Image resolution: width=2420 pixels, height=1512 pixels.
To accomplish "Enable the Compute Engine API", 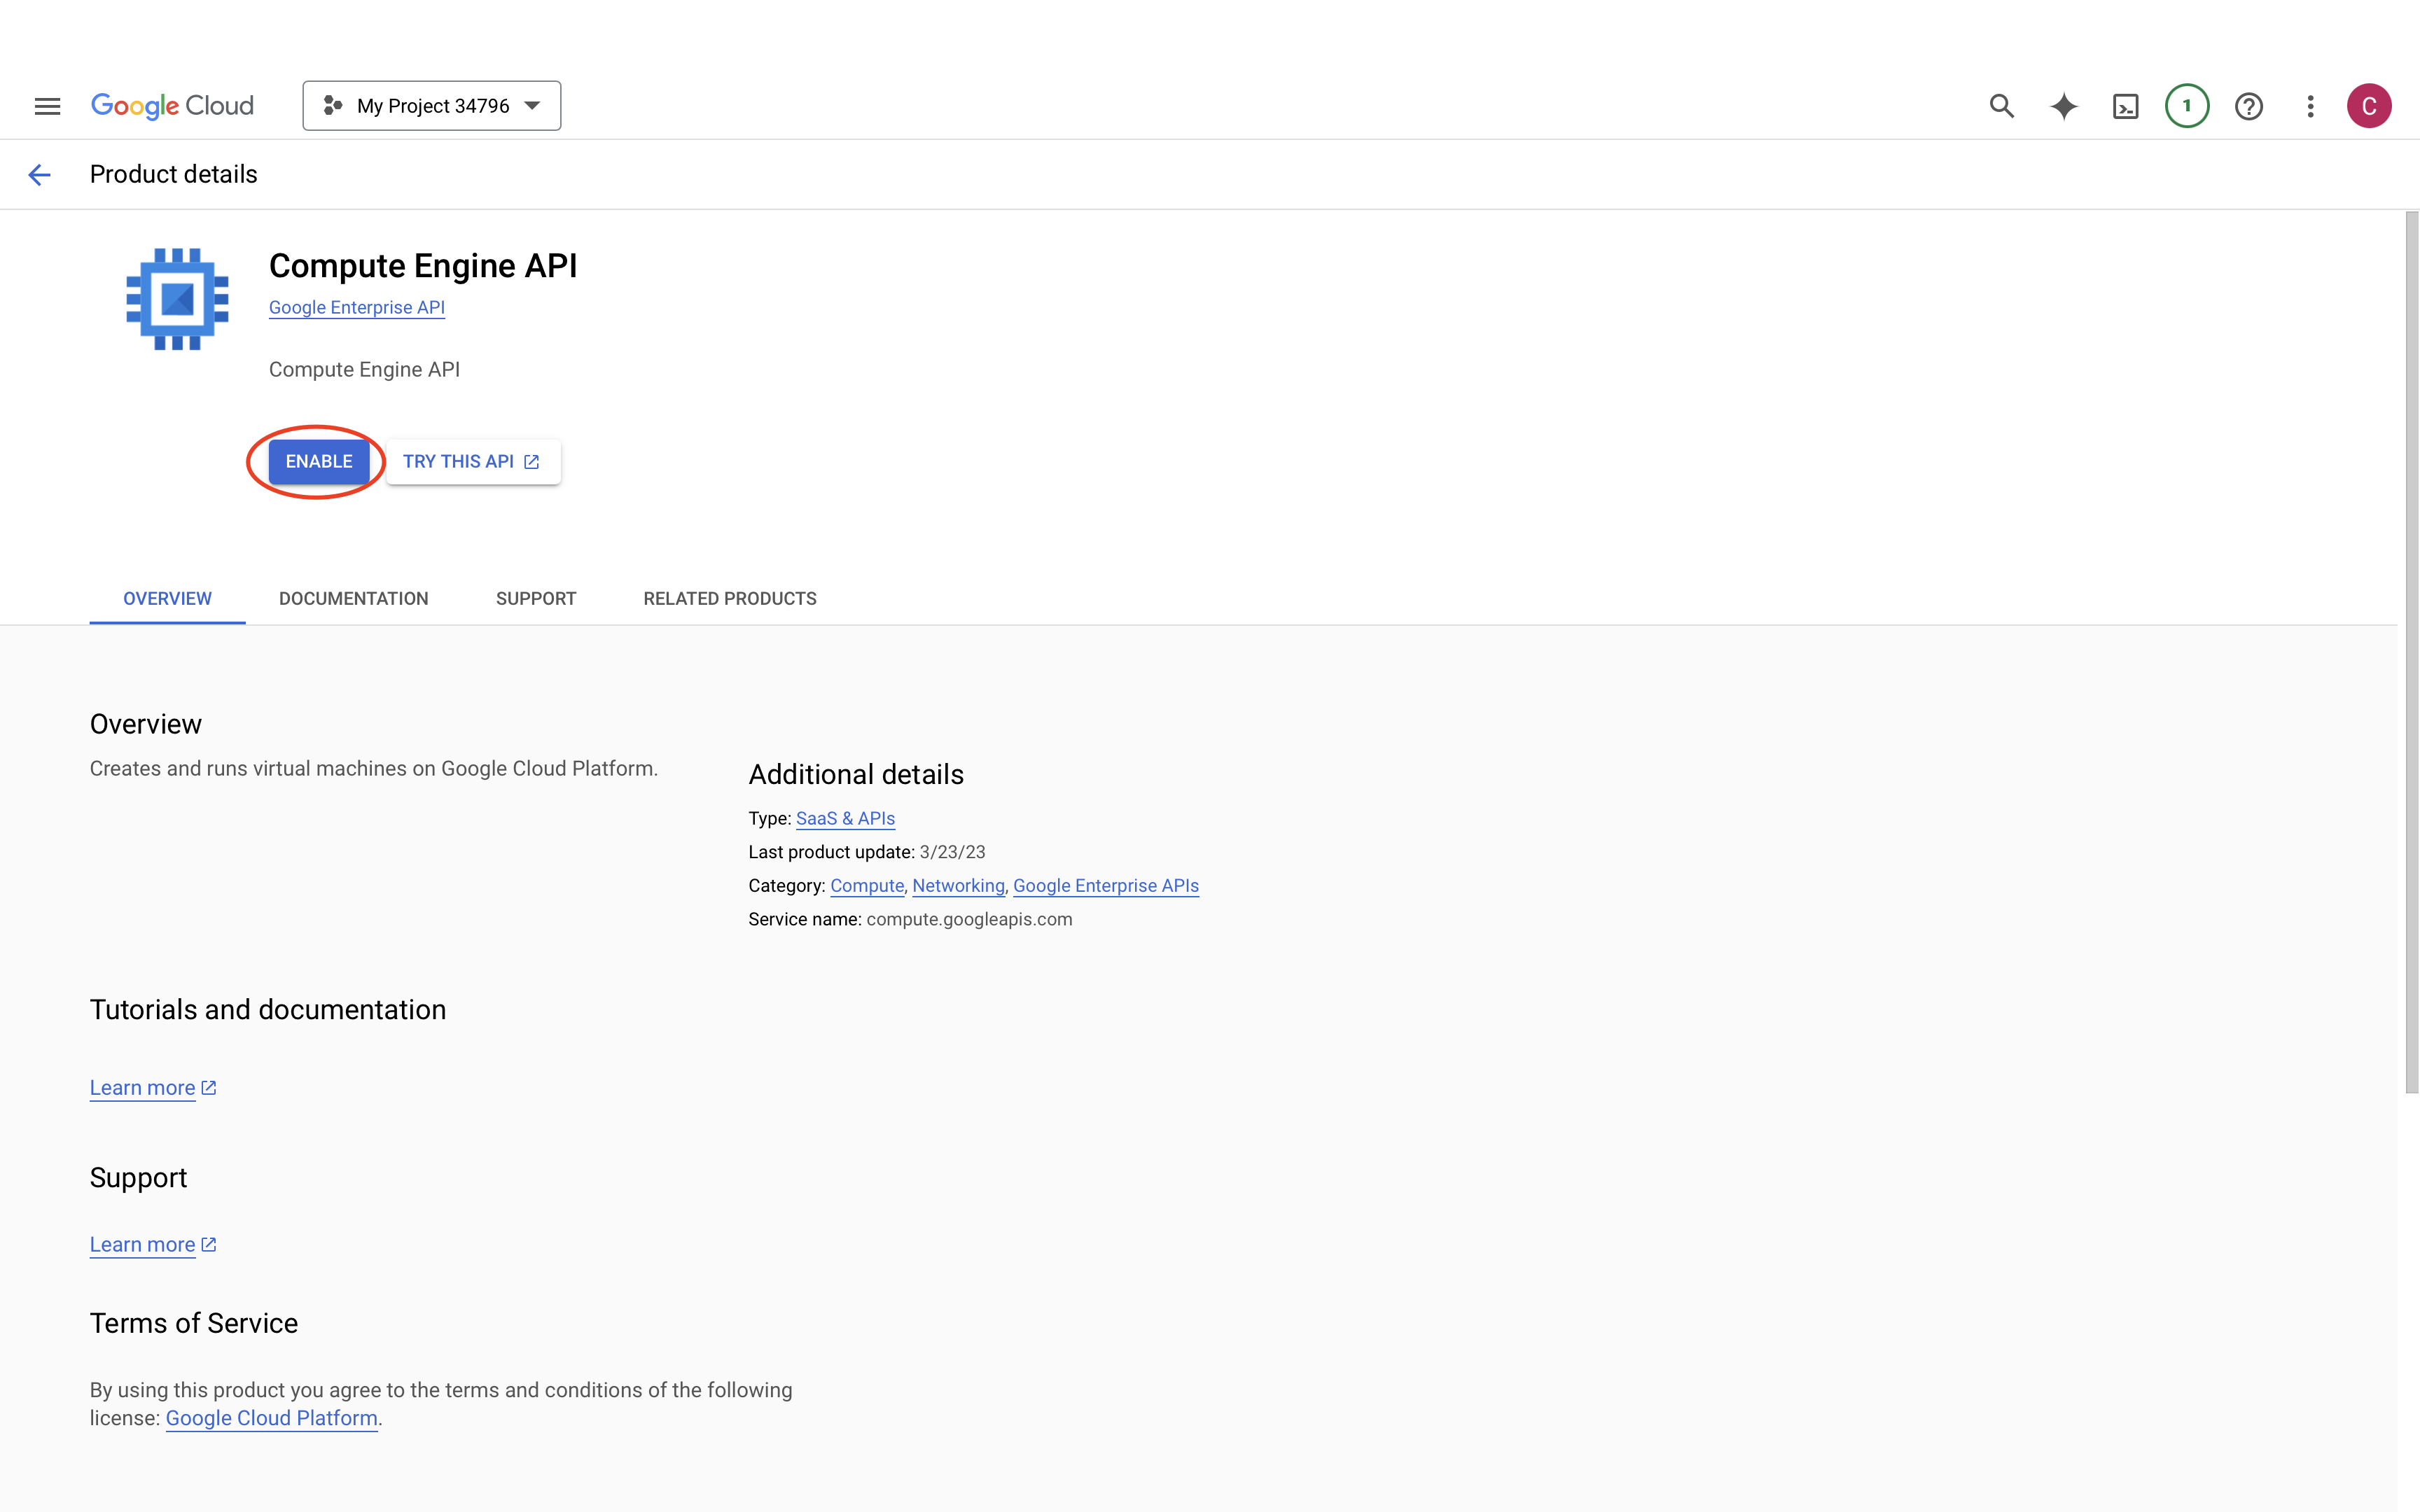I will pyautogui.click(x=319, y=461).
